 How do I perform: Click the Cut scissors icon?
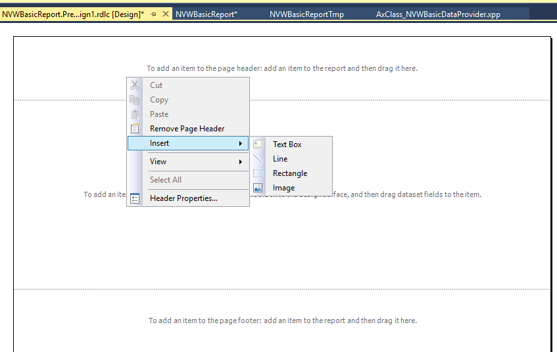[x=135, y=85]
